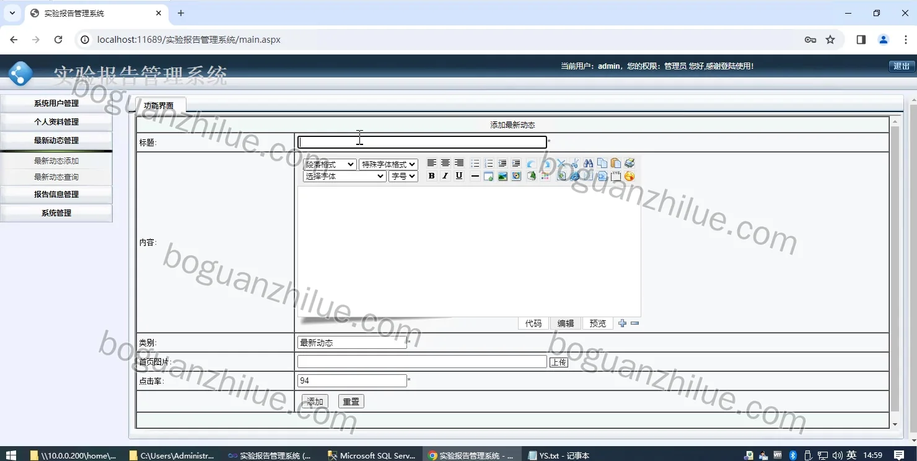Enlarge editor with plus icon

pyautogui.click(x=623, y=323)
